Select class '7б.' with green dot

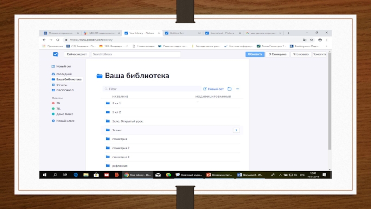[56, 109]
